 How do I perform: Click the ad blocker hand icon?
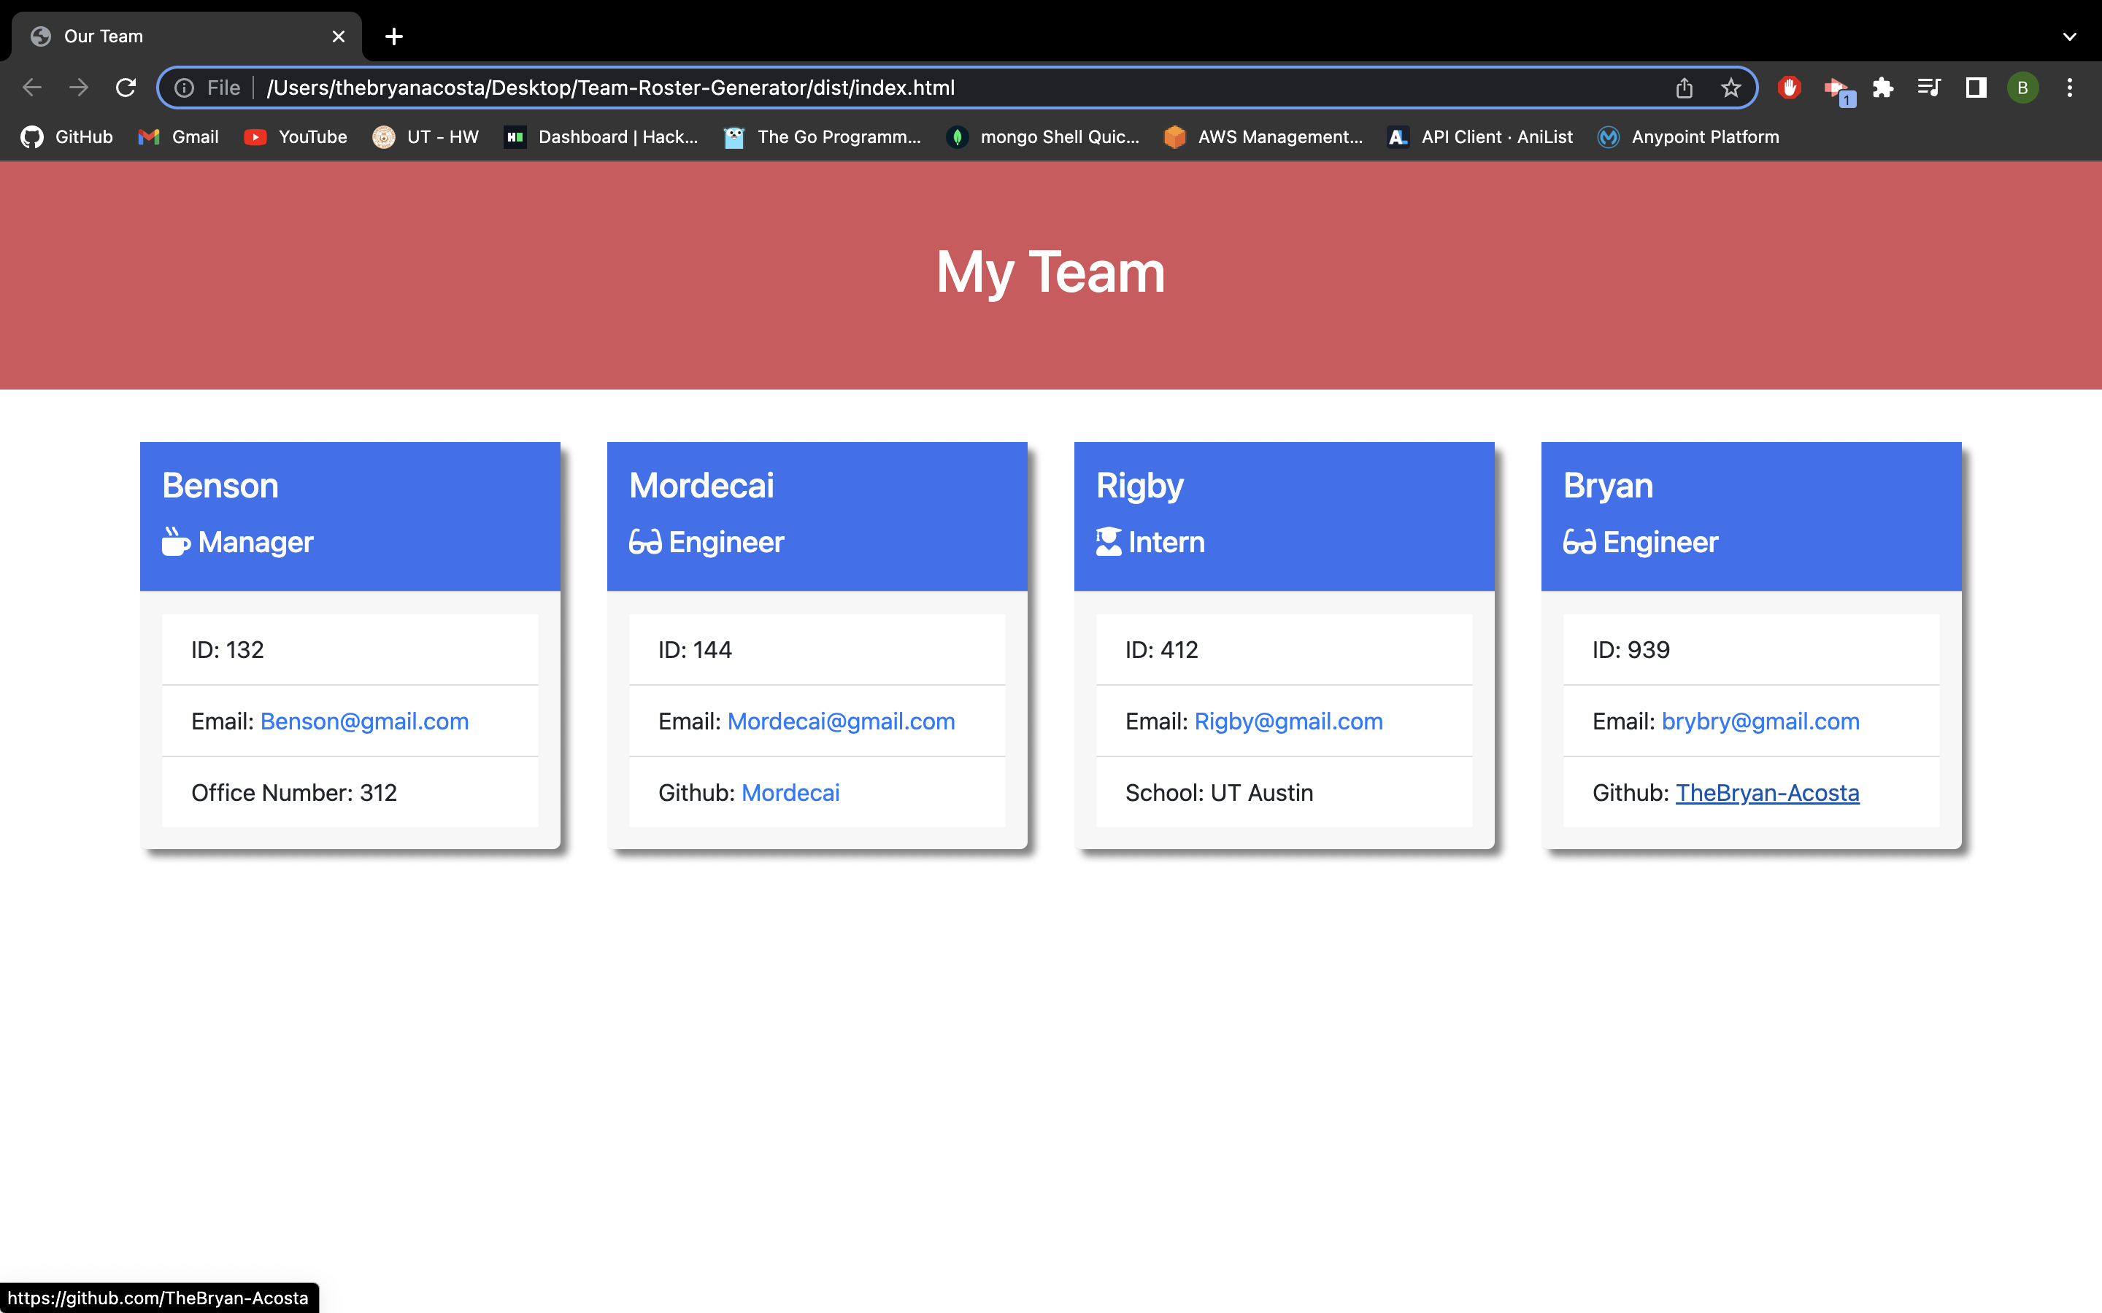click(x=1790, y=87)
